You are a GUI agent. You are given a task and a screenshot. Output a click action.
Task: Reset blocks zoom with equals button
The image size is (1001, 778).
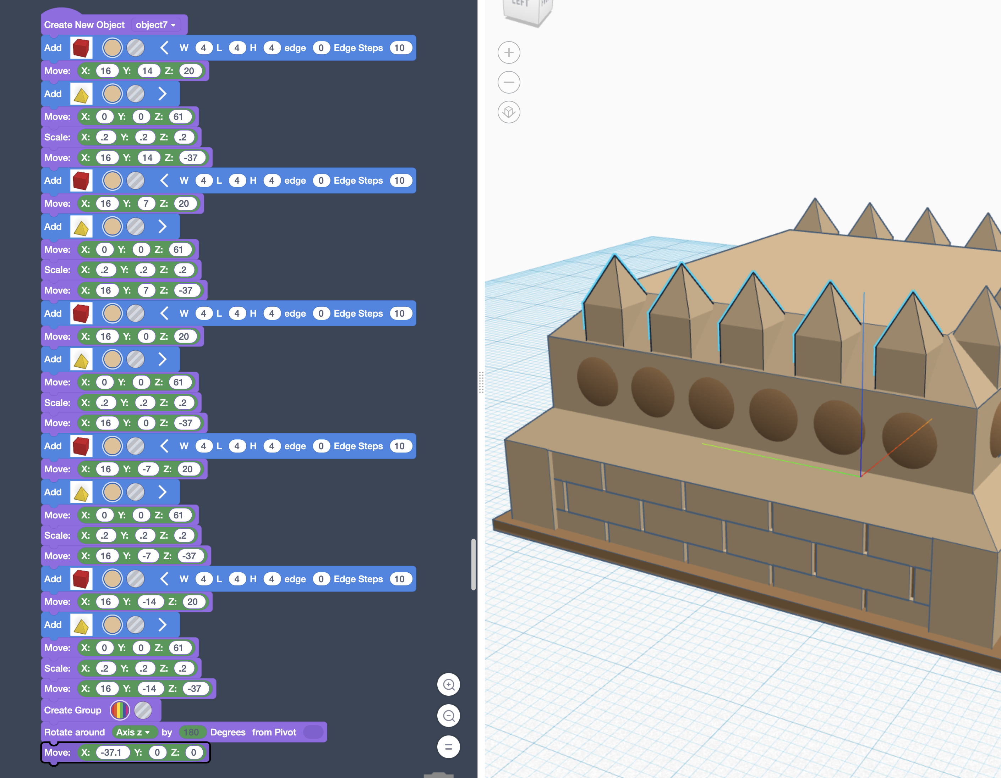449,747
